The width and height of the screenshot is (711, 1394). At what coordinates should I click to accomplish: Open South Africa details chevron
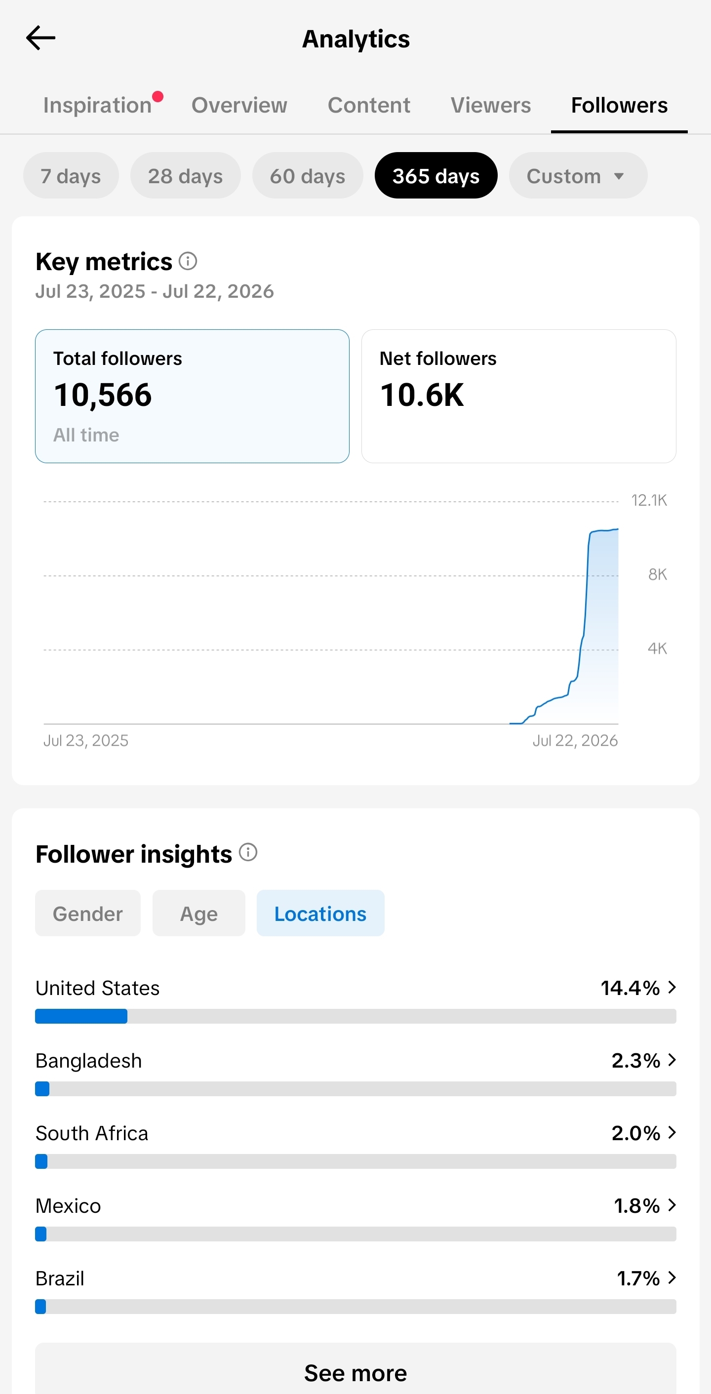(x=672, y=1133)
